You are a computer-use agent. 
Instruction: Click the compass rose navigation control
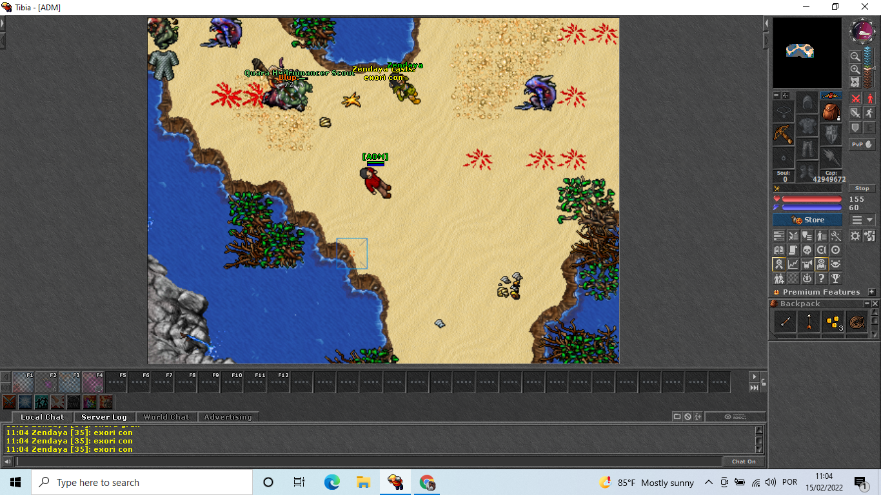[x=863, y=30]
